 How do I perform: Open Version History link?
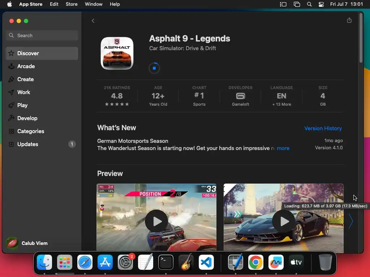323,128
